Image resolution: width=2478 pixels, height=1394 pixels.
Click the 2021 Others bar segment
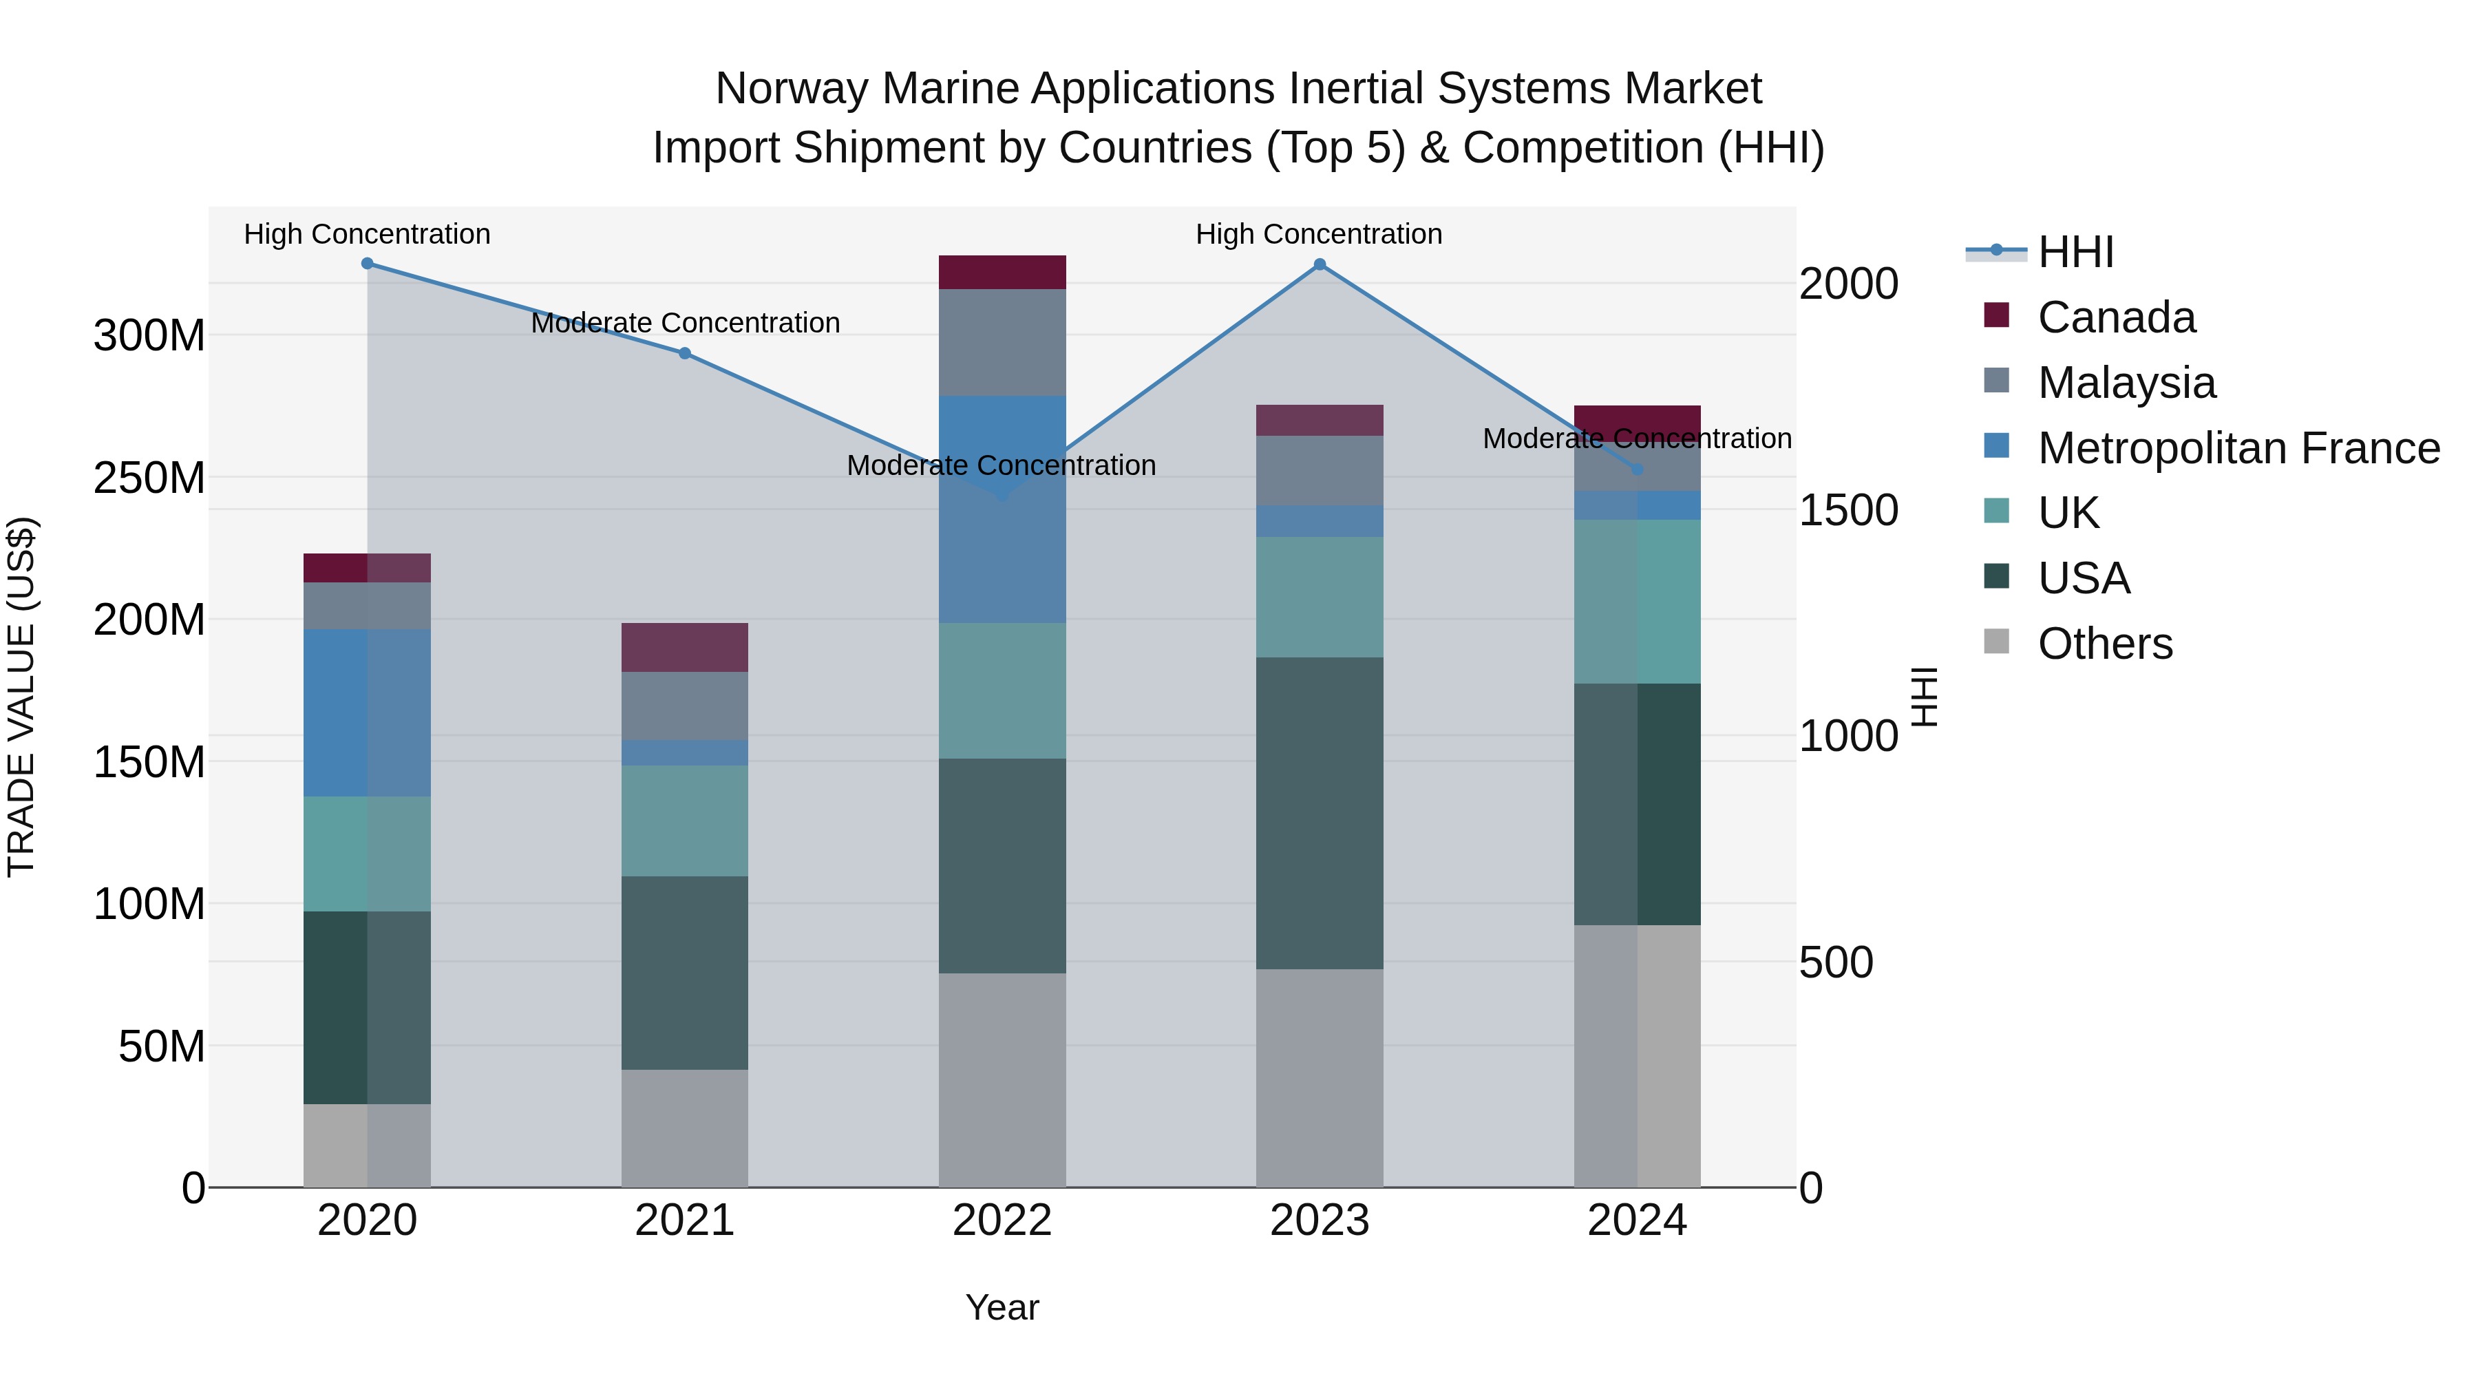click(685, 1128)
